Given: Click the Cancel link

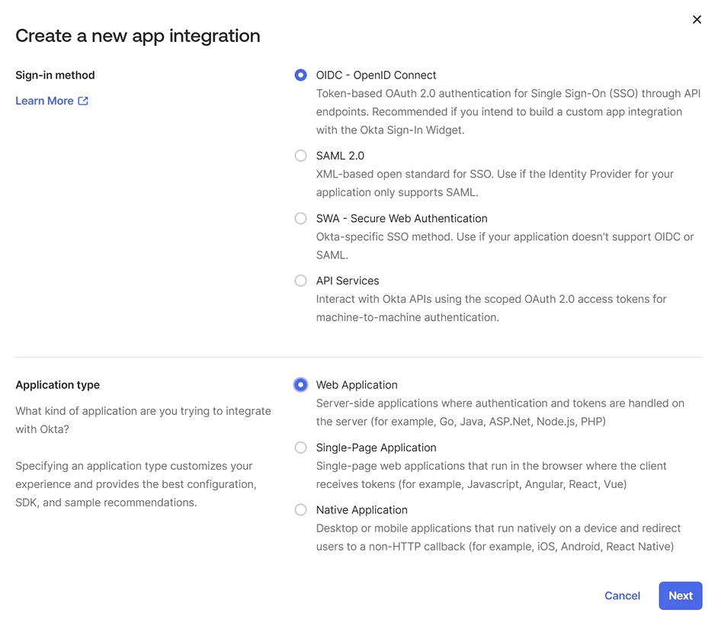Looking at the screenshot, I should click(x=622, y=596).
